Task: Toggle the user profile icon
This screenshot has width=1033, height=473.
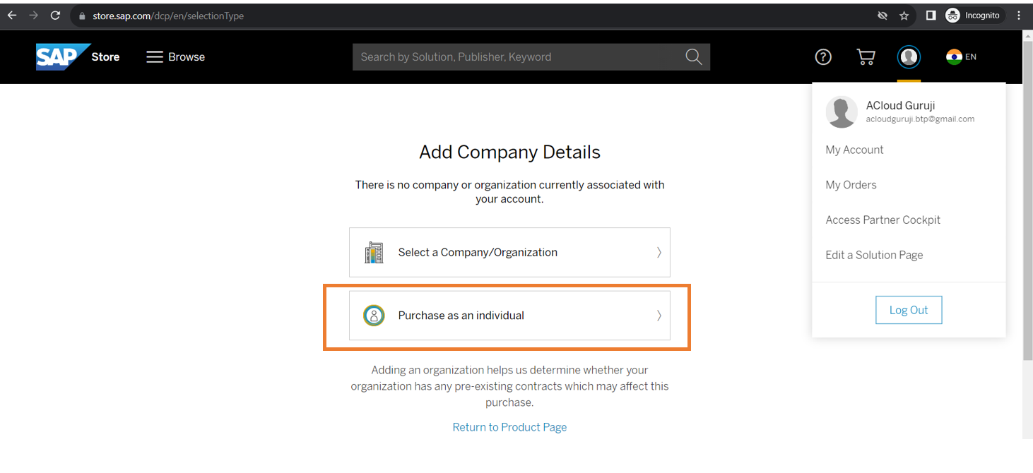Action: pyautogui.click(x=909, y=57)
